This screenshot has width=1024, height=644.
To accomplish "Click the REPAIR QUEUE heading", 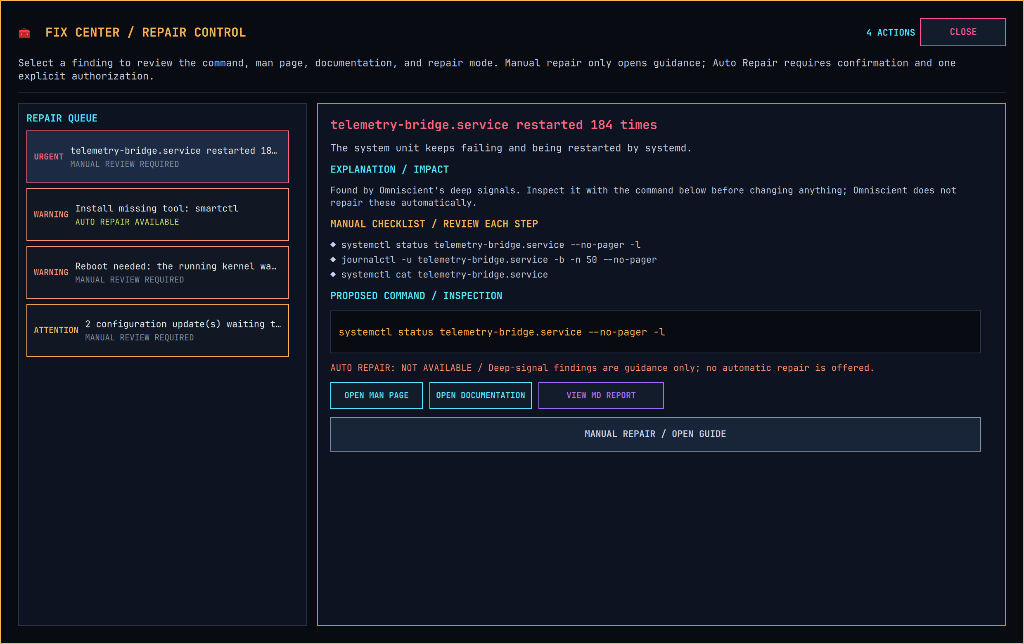I will click(62, 118).
